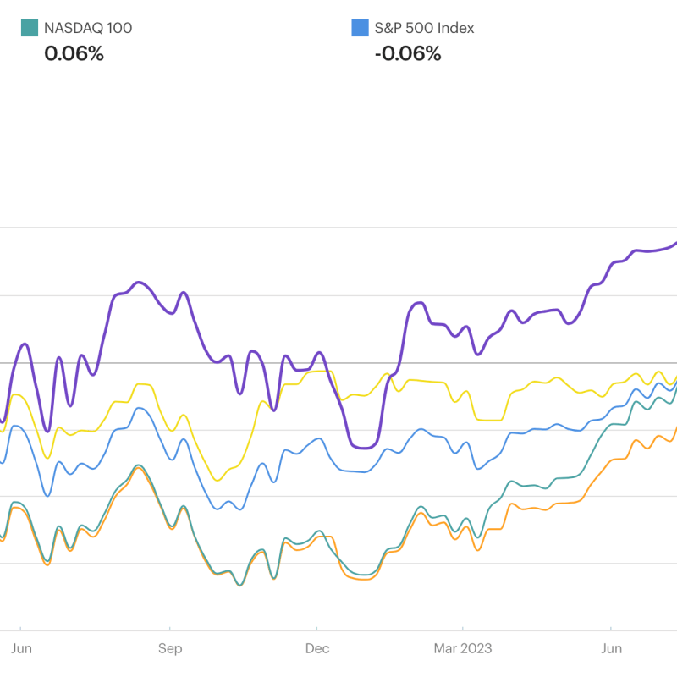Screen dimensions: 677x677
Task: Select the NASDAQ 100 legend label
Action: point(88,28)
